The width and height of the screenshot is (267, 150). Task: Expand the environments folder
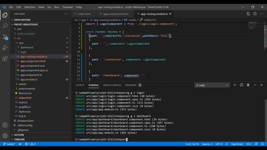(27, 89)
